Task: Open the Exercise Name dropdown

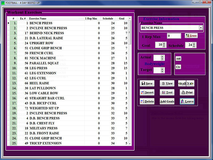Action: (201, 28)
